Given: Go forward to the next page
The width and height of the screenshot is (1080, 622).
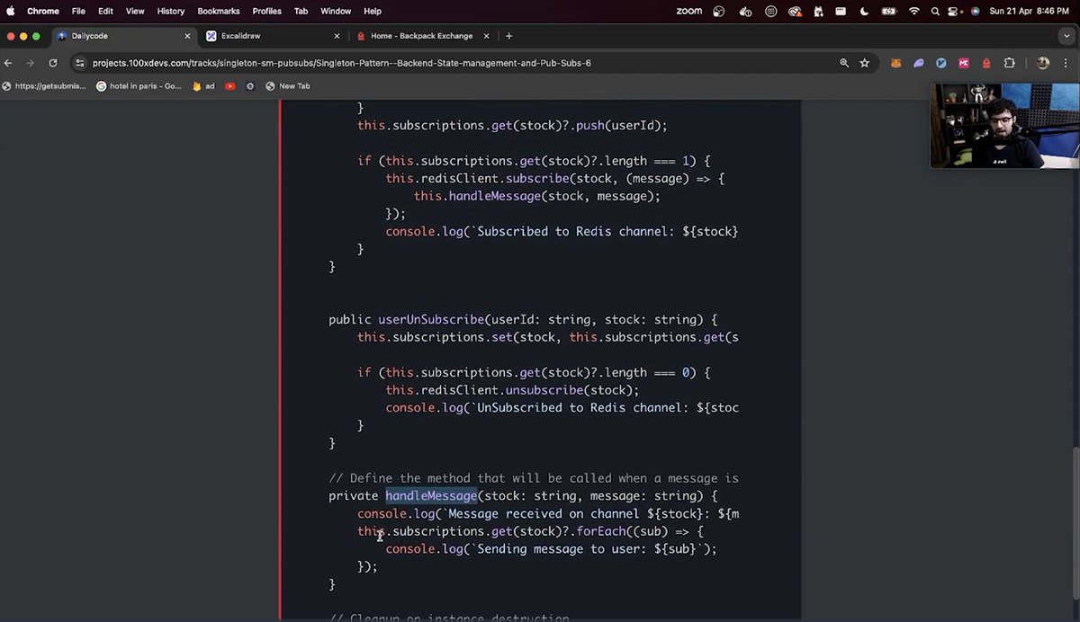Looking at the screenshot, I should [x=31, y=63].
